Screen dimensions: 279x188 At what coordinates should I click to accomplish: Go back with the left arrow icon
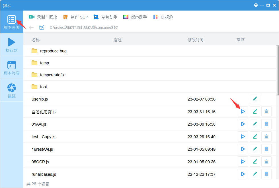[x=31, y=28]
